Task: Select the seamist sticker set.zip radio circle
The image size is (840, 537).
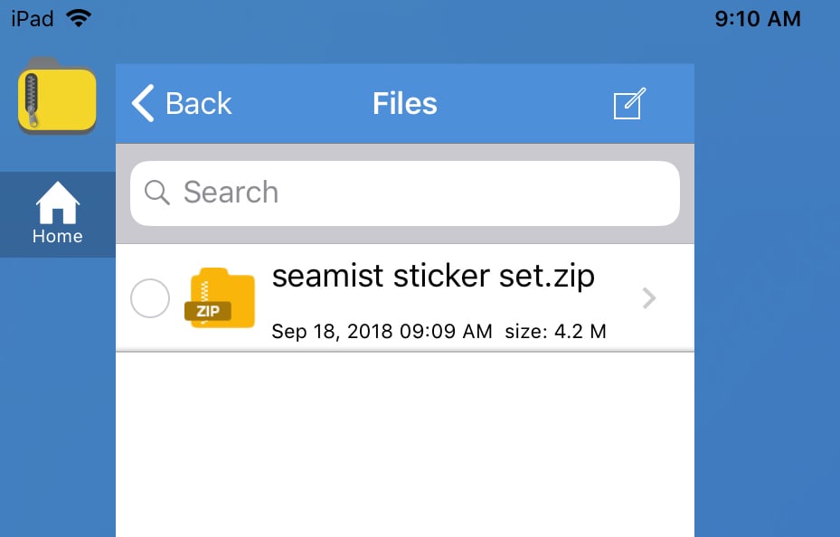Action: pyautogui.click(x=150, y=299)
